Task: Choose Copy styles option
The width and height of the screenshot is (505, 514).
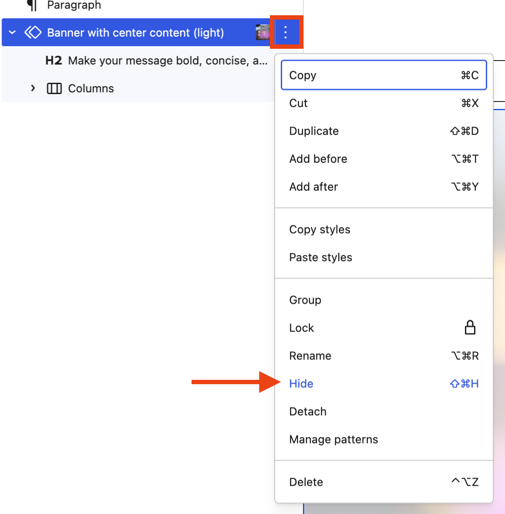Action: click(x=384, y=230)
